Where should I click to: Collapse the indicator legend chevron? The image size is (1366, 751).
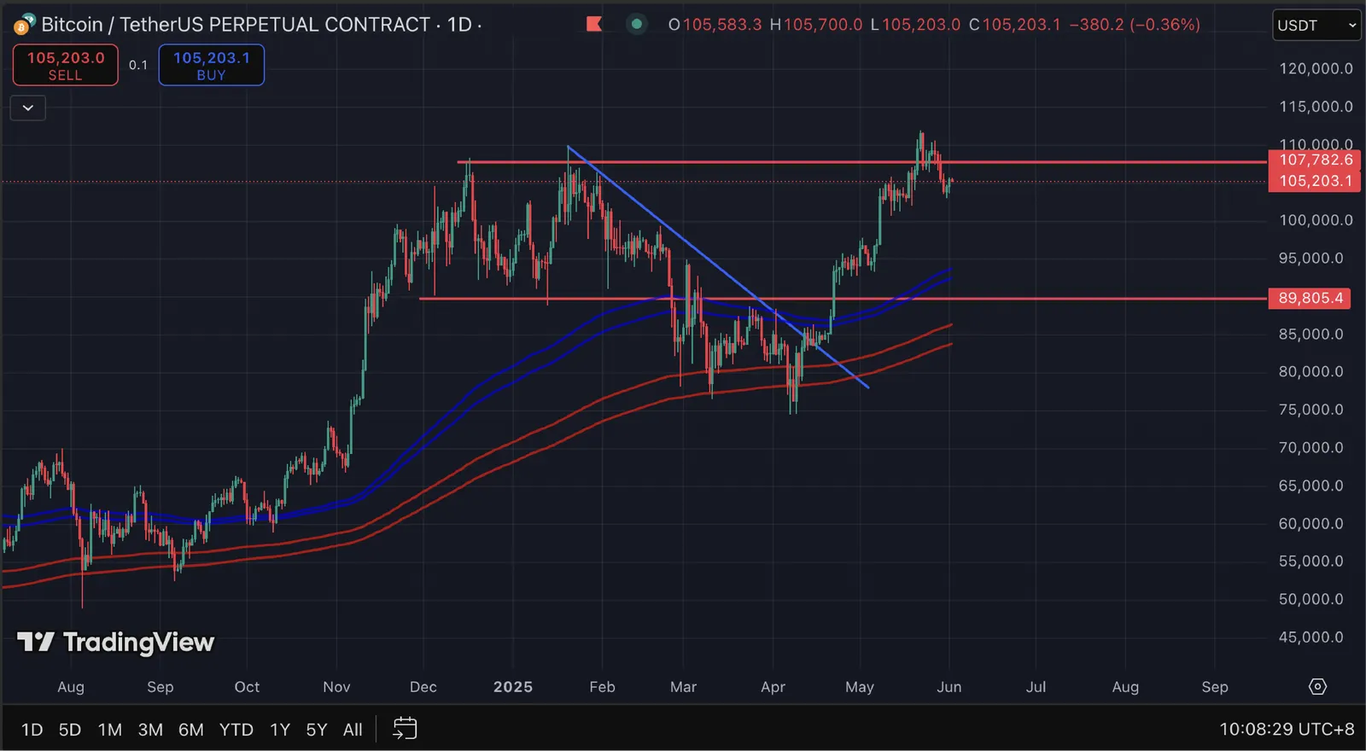[x=28, y=108]
